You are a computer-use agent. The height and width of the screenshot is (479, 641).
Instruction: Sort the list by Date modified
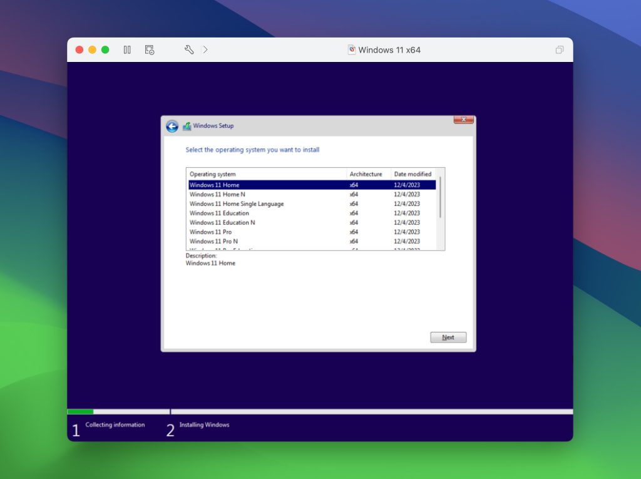(x=414, y=174)
